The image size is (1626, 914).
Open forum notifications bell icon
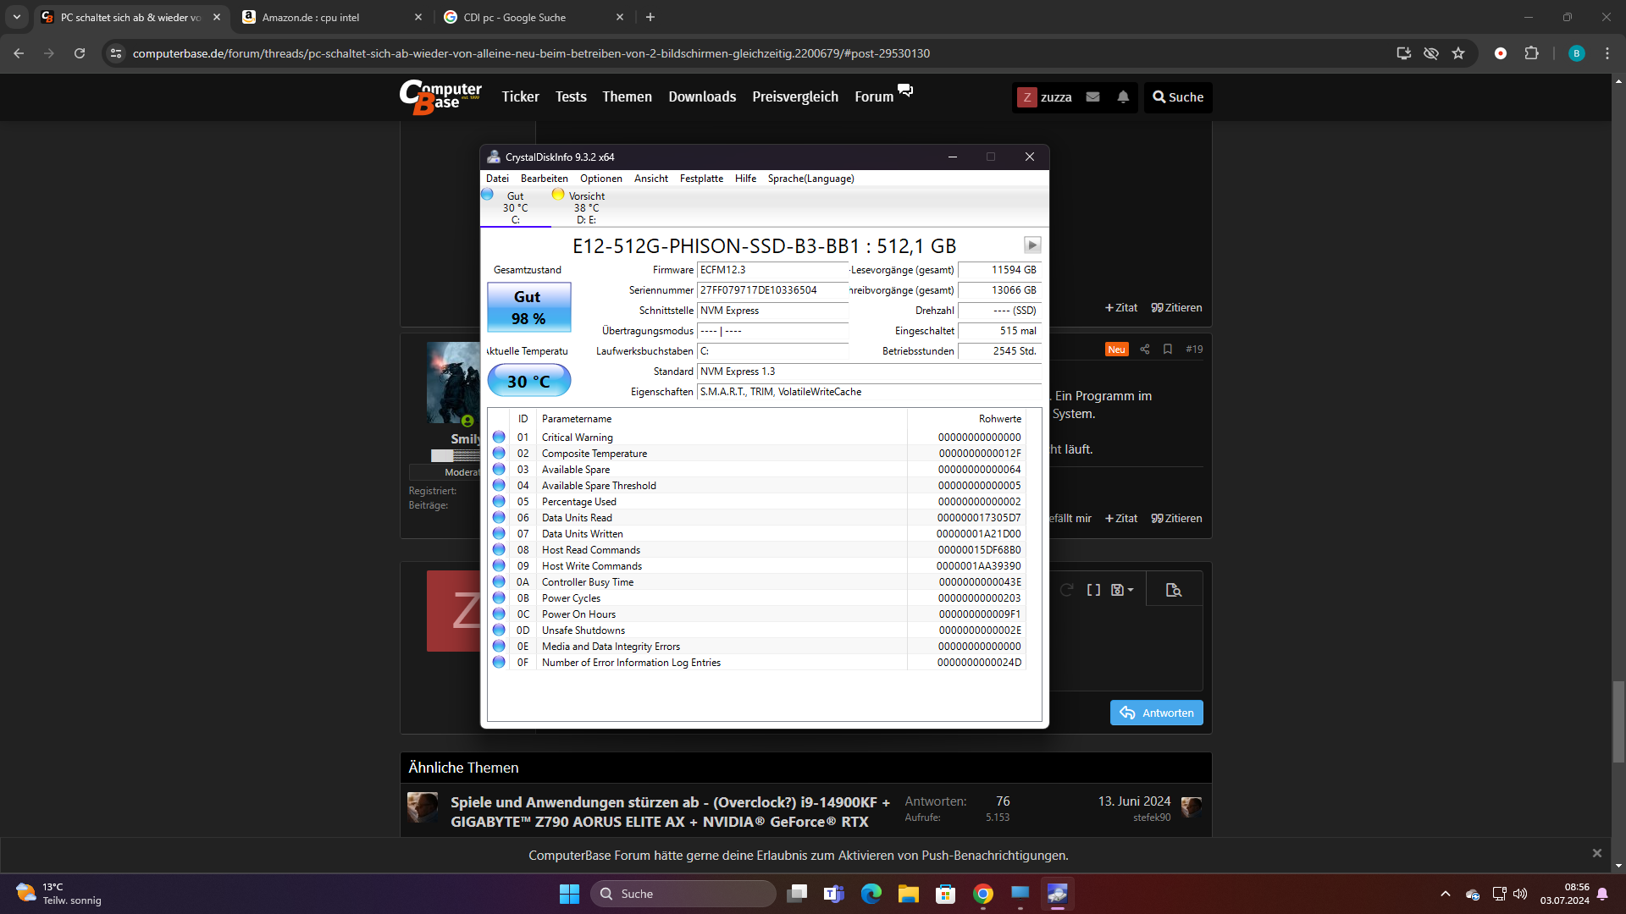(1123, 97)
